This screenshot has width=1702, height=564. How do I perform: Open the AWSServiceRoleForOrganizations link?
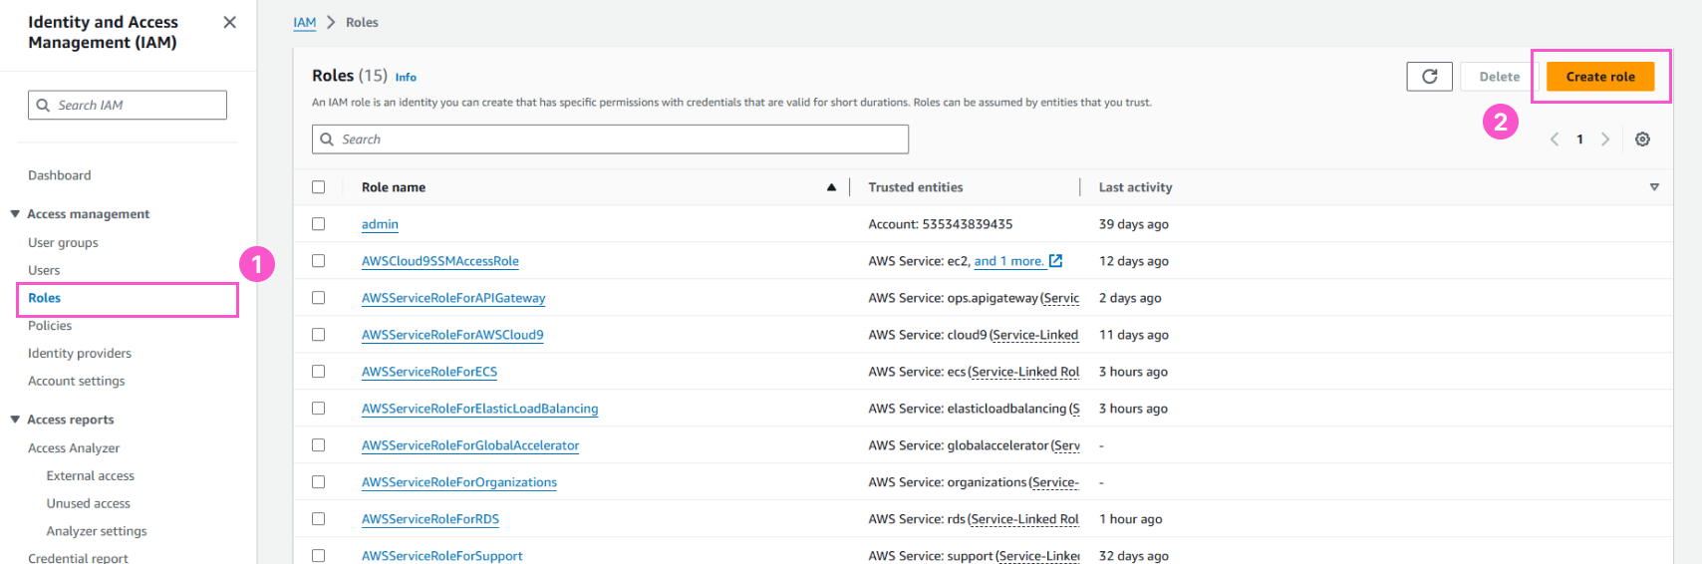pyautogui.click(x=459, y=482)
